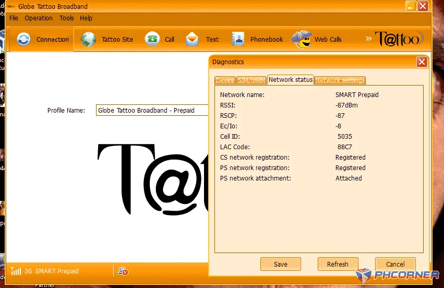Select the Network status tab
444x288 pixels.
point(291,80)
